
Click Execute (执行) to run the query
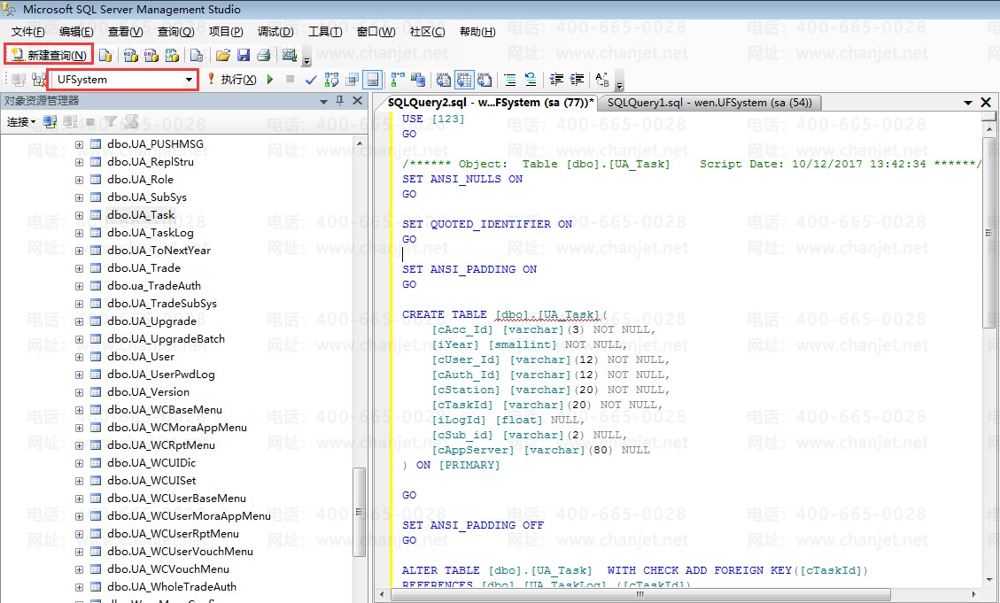(x=232, y=80)
